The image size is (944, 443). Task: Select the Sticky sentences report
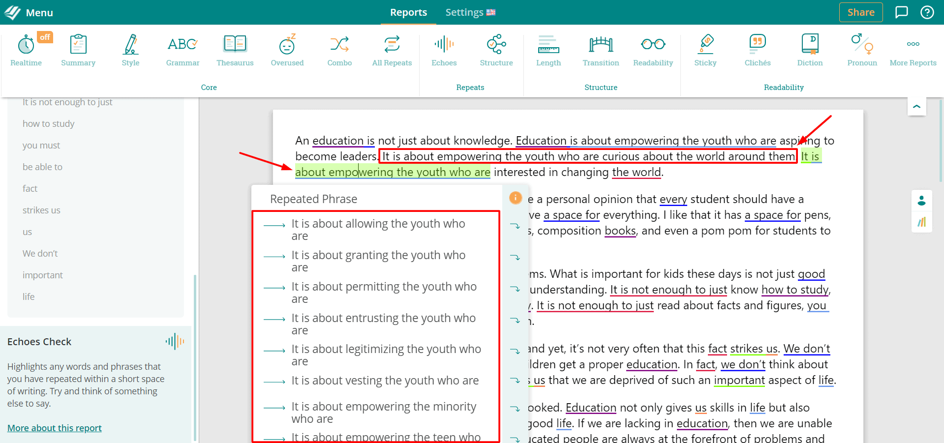[x=705, y=50]
